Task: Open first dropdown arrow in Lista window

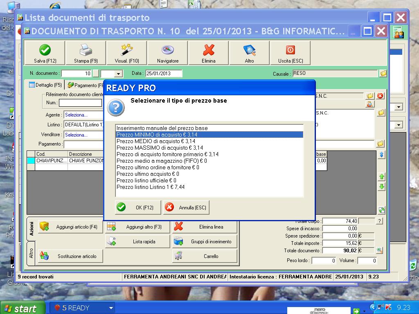Action: pyautogui.click(x=399, y=107)
